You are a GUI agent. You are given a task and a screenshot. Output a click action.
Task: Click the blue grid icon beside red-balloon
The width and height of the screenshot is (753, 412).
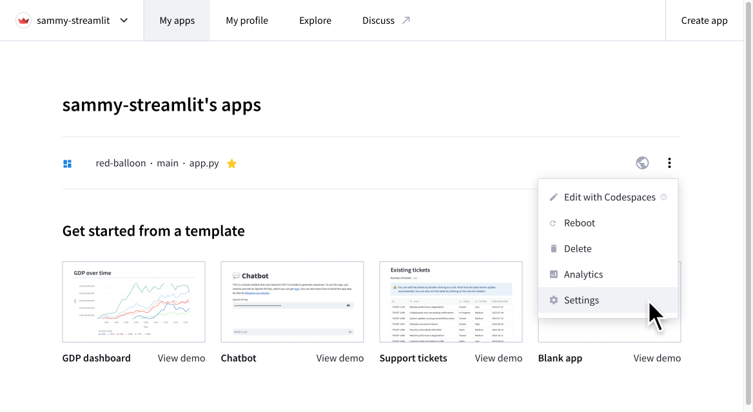(x=67, y=163)
